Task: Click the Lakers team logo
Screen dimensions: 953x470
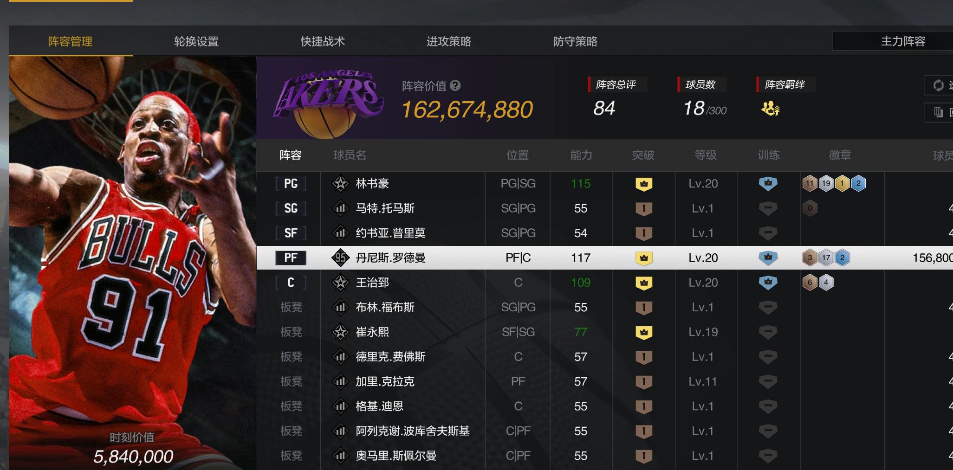Action: [329, 103]
